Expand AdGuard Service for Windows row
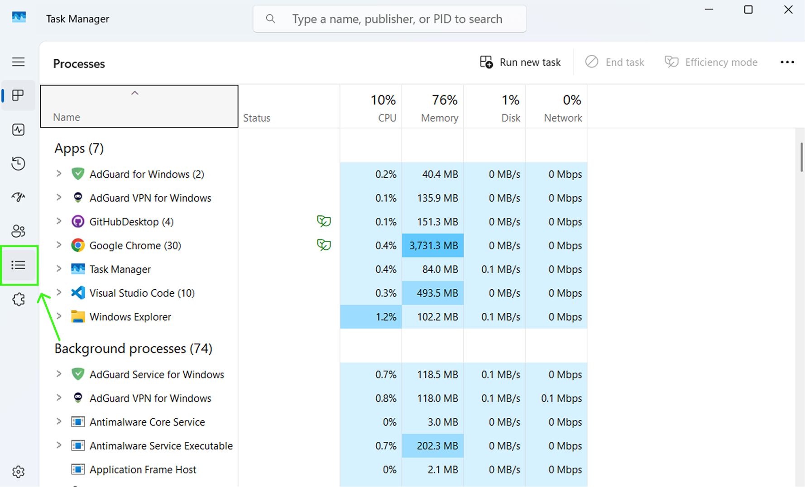 (59, 374)
